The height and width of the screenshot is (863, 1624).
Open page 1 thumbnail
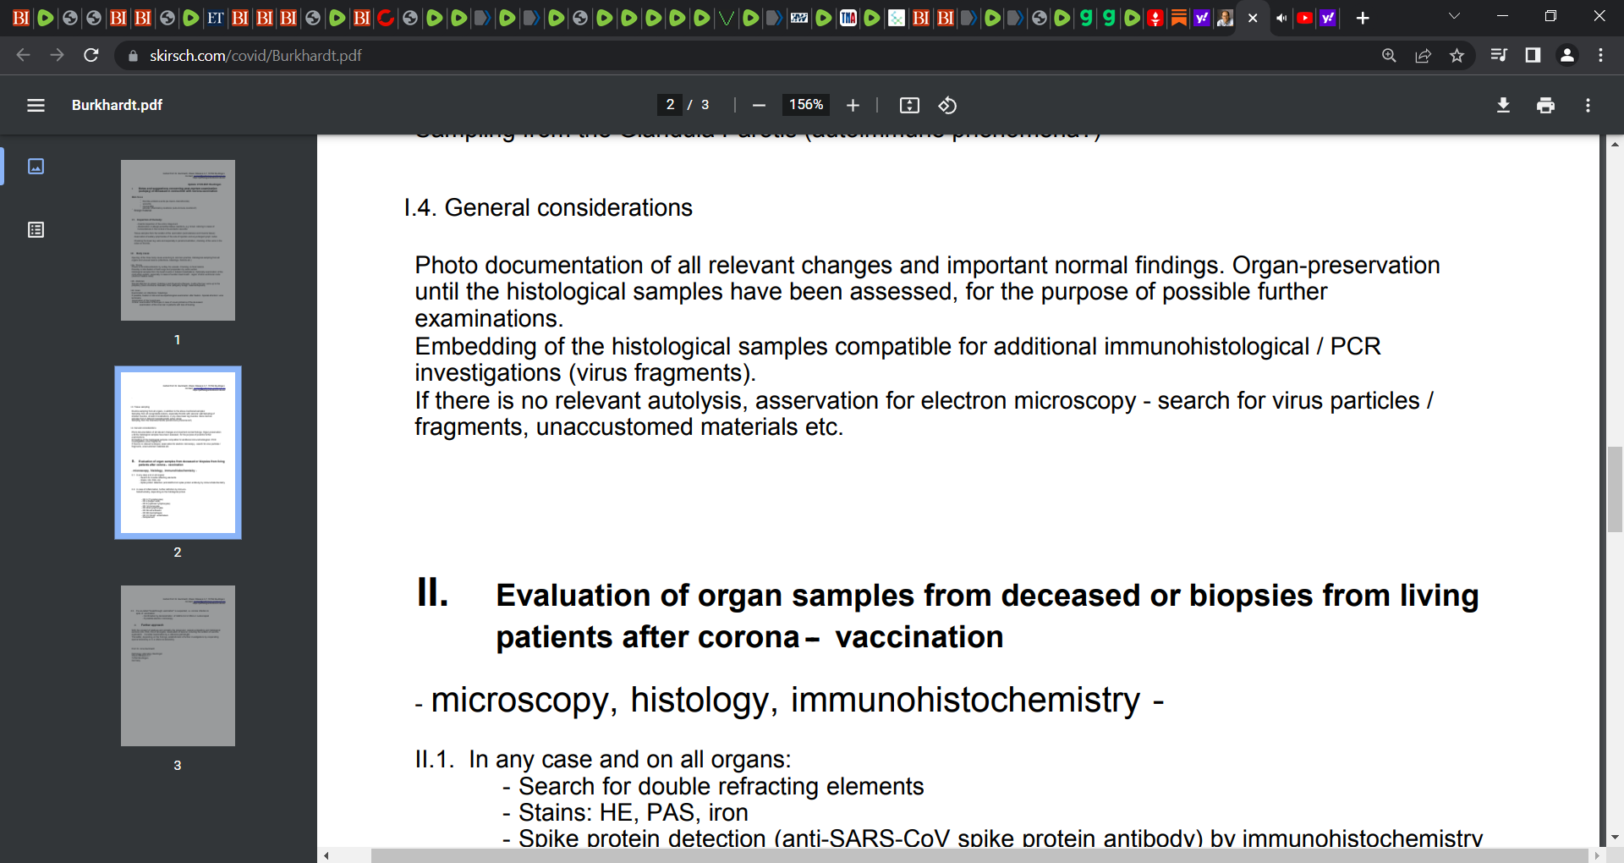click(x=178, y=240)
